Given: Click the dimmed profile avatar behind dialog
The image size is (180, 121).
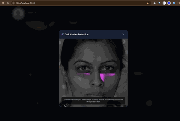Looking at the screenshot, I should 18,14.
